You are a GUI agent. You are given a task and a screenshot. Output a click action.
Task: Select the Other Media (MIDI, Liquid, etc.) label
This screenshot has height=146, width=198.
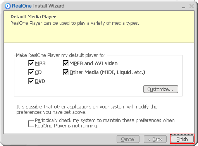click(x=107, y=72)
